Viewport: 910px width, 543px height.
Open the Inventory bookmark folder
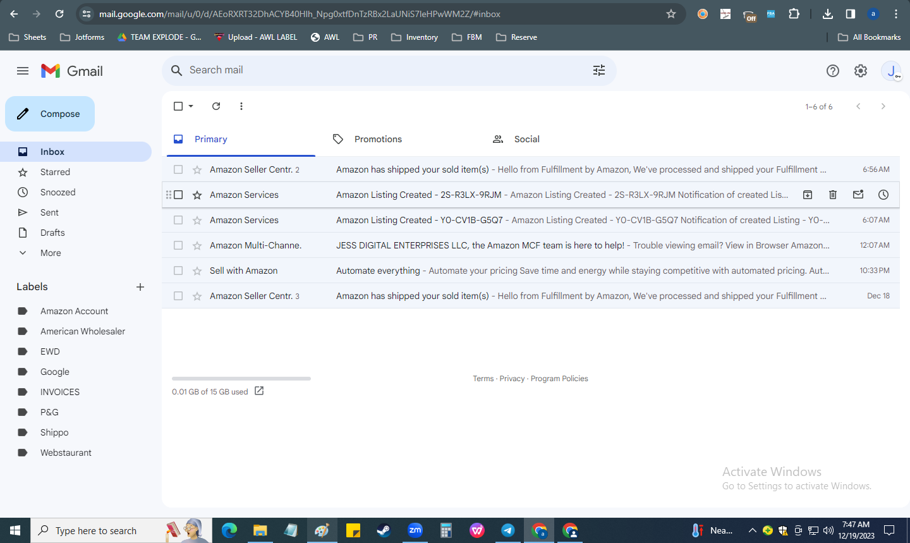(415, 37)
